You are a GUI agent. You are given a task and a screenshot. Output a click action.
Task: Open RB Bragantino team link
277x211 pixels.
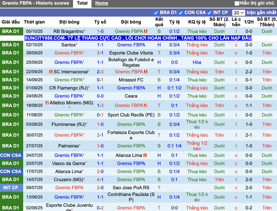pos(69,31)
